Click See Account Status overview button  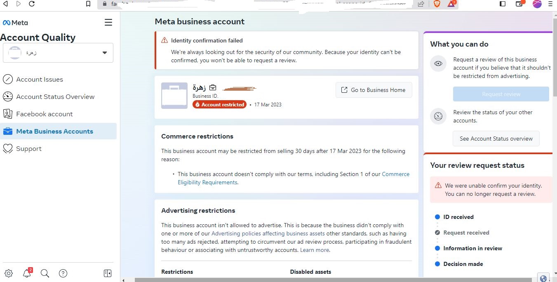(x=496, y=139)
